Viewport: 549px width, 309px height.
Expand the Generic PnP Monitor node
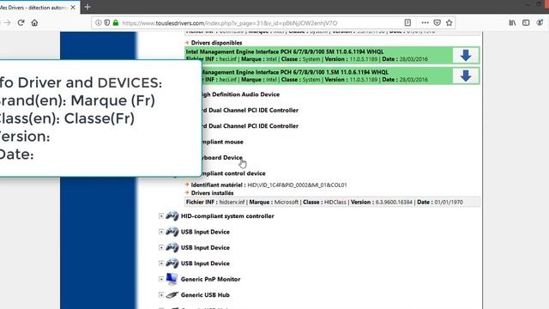pyautogui.click(x=161, y=279)
